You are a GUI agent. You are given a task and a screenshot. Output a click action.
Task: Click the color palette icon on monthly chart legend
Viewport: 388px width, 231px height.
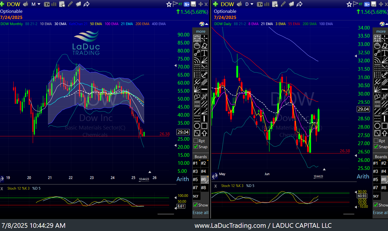(x=202, y=24)
